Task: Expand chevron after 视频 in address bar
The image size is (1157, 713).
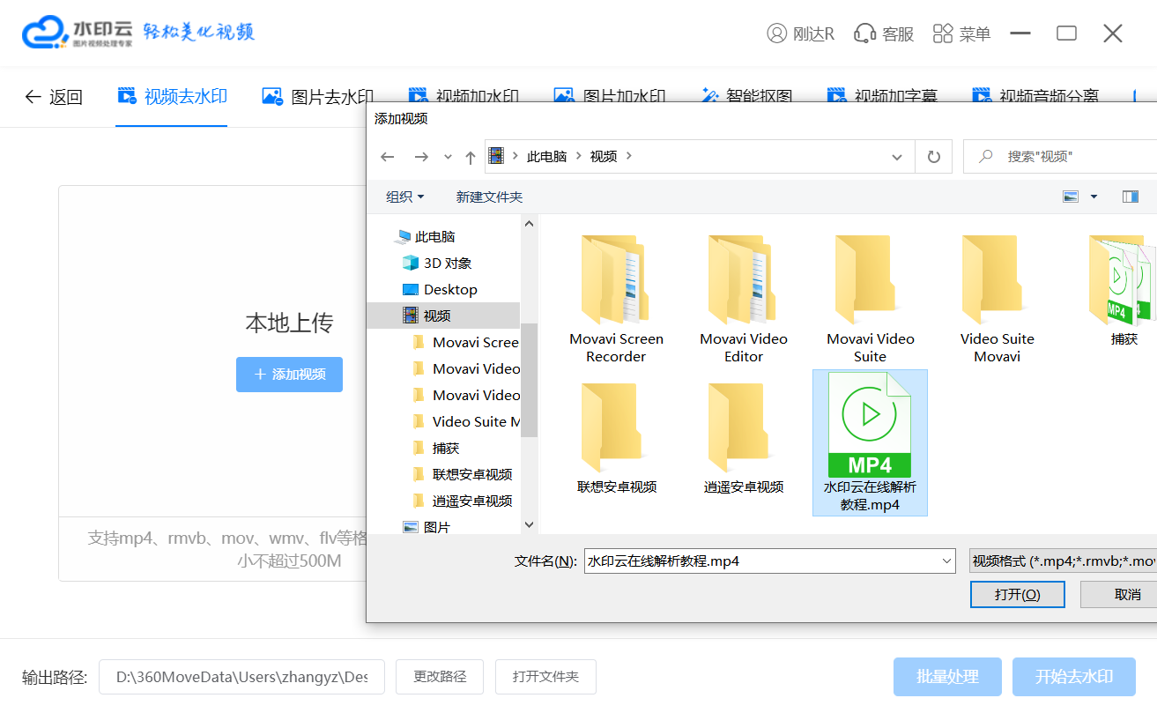Action: (x=629, y=156)
